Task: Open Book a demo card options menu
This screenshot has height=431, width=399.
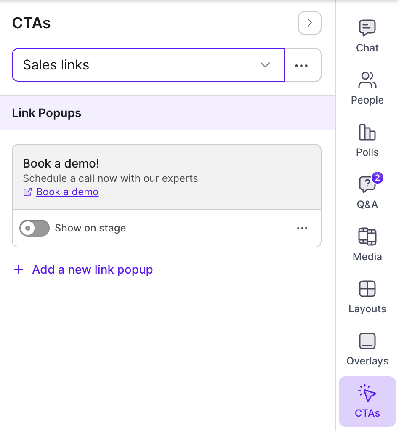Action: 302,228
